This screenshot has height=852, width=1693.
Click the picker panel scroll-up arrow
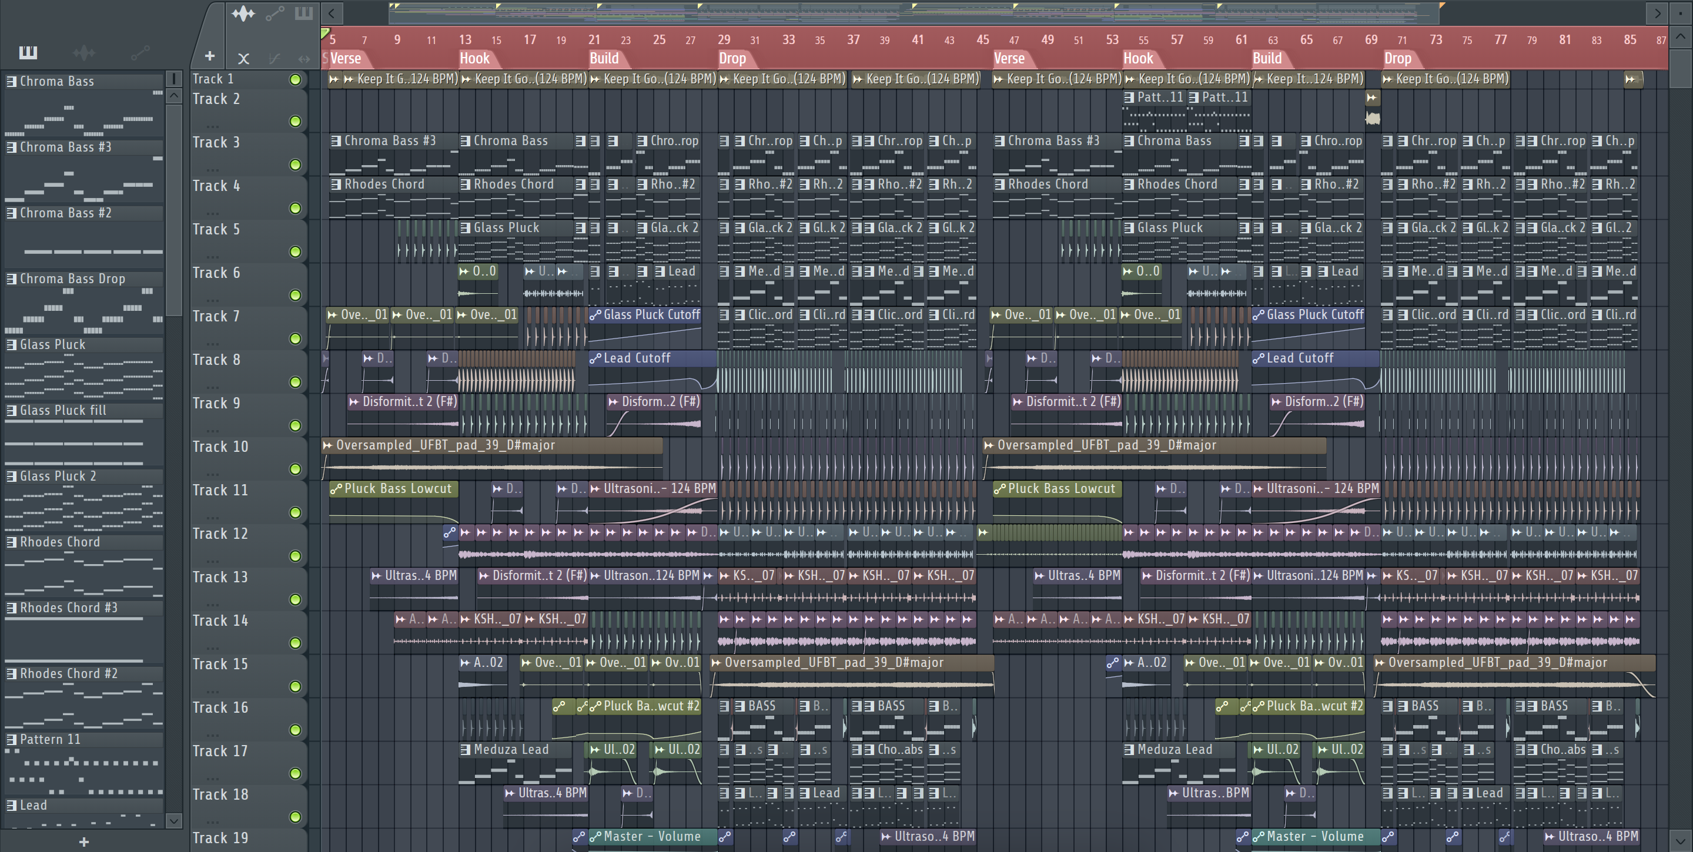pyautogui.click(x=173, y=96)
